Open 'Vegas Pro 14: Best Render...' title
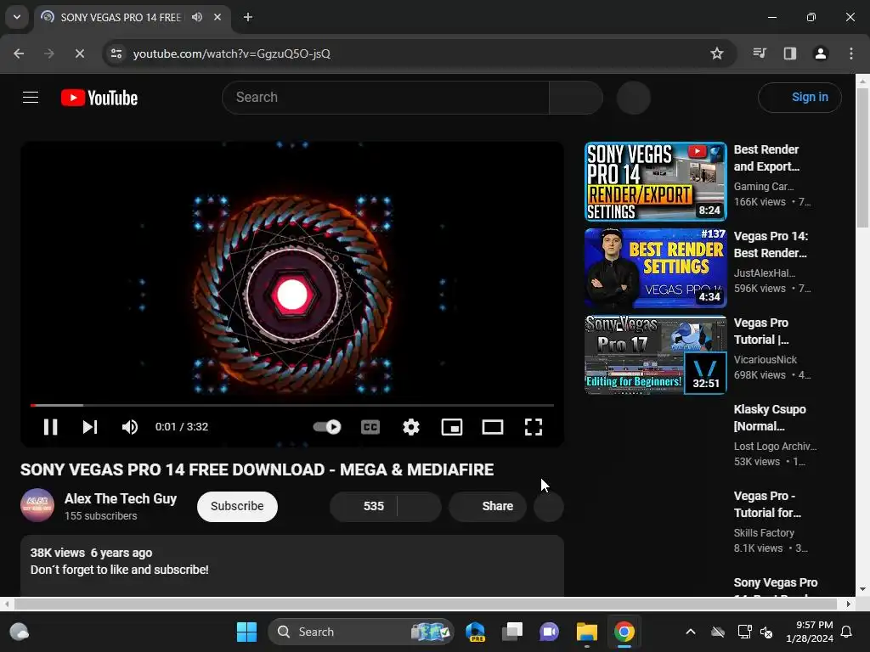The image size is (870, 652). (771, 244)
